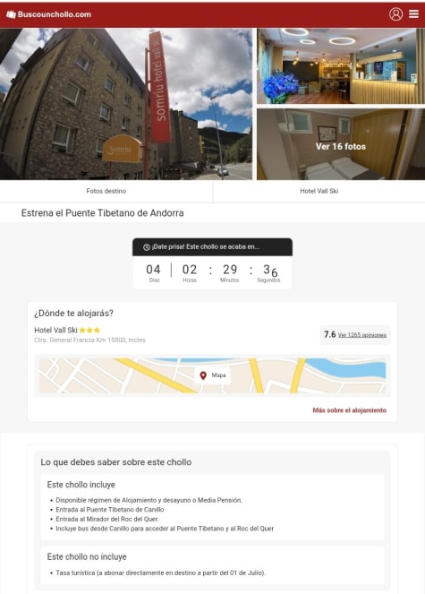Viewport: 425px width, 594px height.
Task: Click the Hotel Vall Ski name heading
Action: 55,330
